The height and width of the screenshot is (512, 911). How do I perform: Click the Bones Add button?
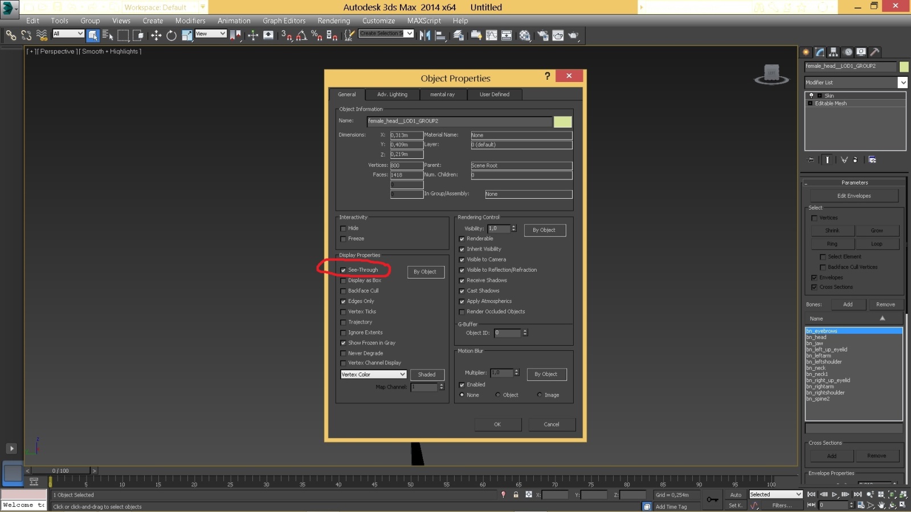click(x=848, y=305)
